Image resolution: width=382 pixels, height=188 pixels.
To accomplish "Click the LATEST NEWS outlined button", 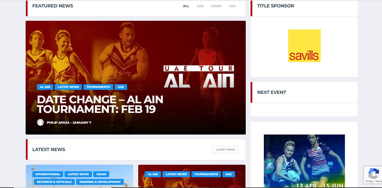I will point(225,150).
